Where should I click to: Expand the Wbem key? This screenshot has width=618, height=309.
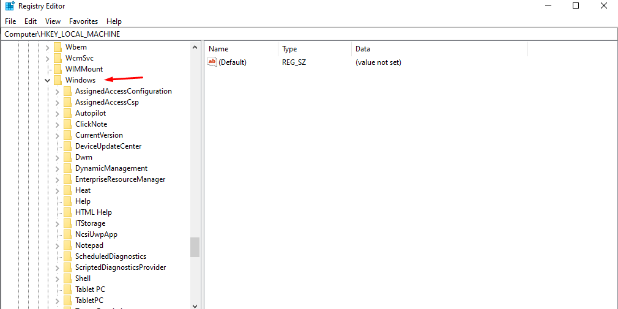[48, 48]
